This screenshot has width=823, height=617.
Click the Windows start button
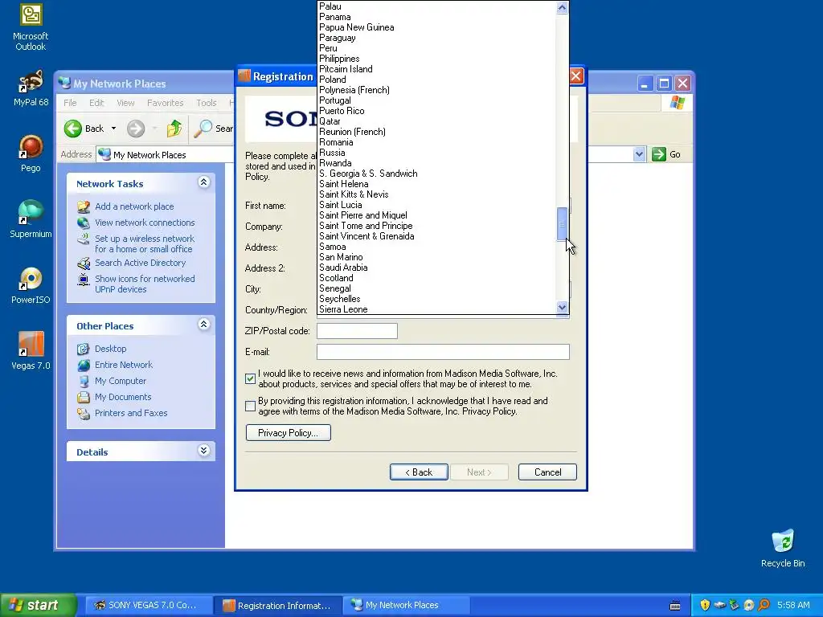tap(39, 605)
